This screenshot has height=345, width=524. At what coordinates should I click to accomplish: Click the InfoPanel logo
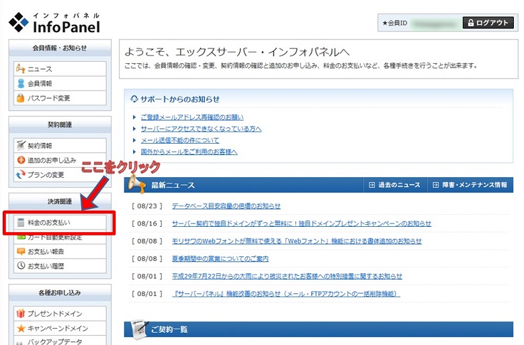point(54,23)
